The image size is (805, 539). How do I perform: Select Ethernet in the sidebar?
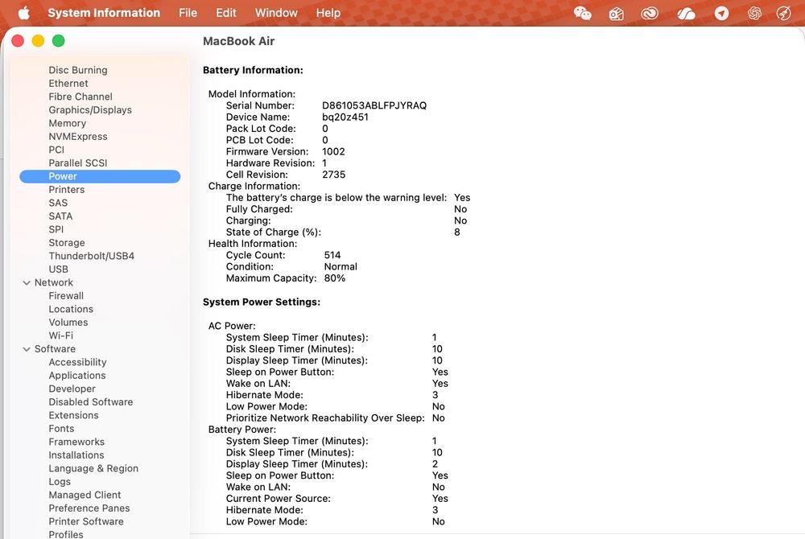coord(68,83)
